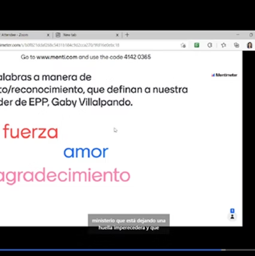This screenshot has height=256, width=255.
Task: Click the Mentimeter logo
Action: point(224,75)
